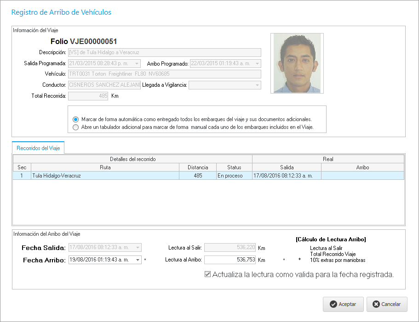Switch to Recorridos del Viaje tab
The image size is (419, 322).
coord(38,148)
